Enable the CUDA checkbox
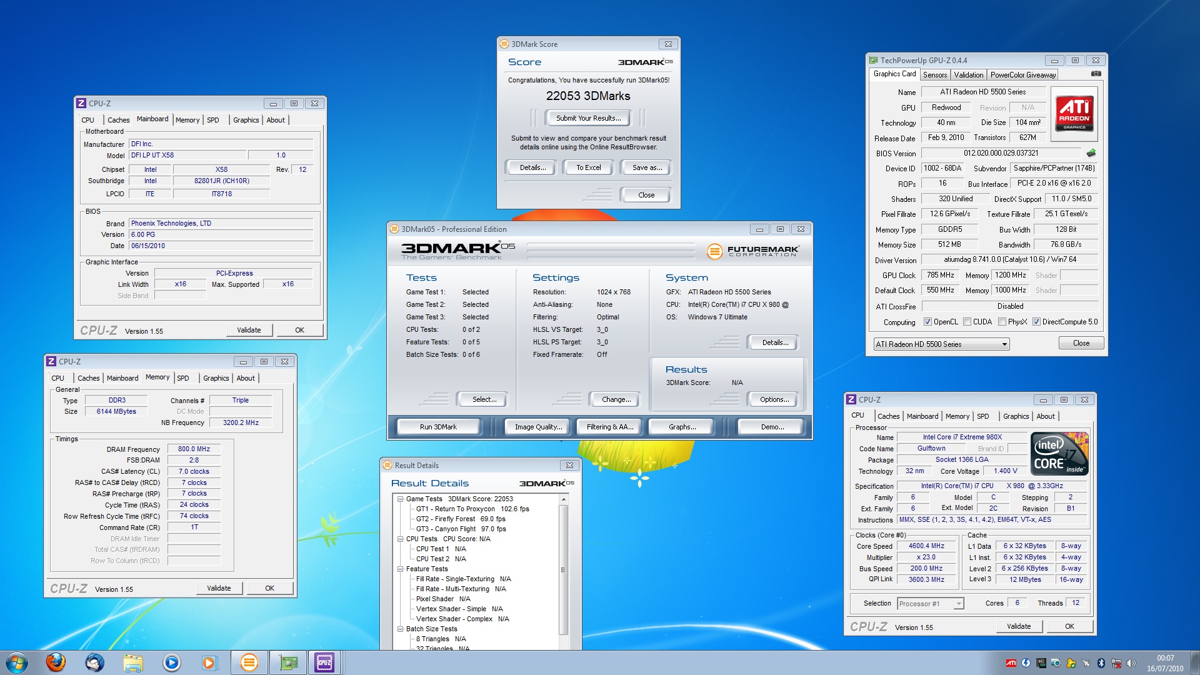Screen dimensions: 1200x675 coord(967,322)
